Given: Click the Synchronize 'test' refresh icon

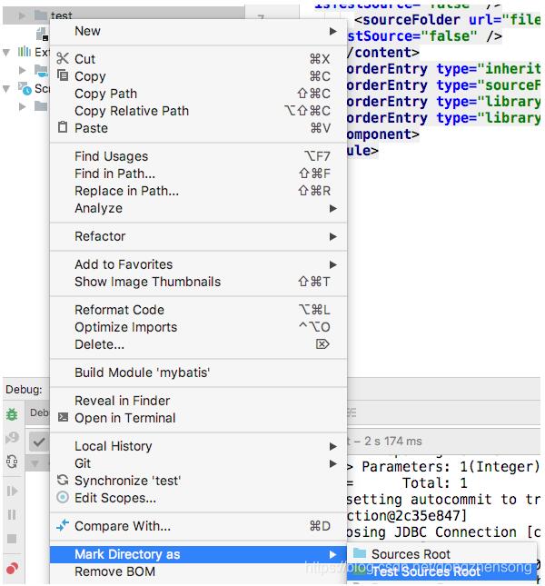Looking at the screenshot, I should pos(63,481).
